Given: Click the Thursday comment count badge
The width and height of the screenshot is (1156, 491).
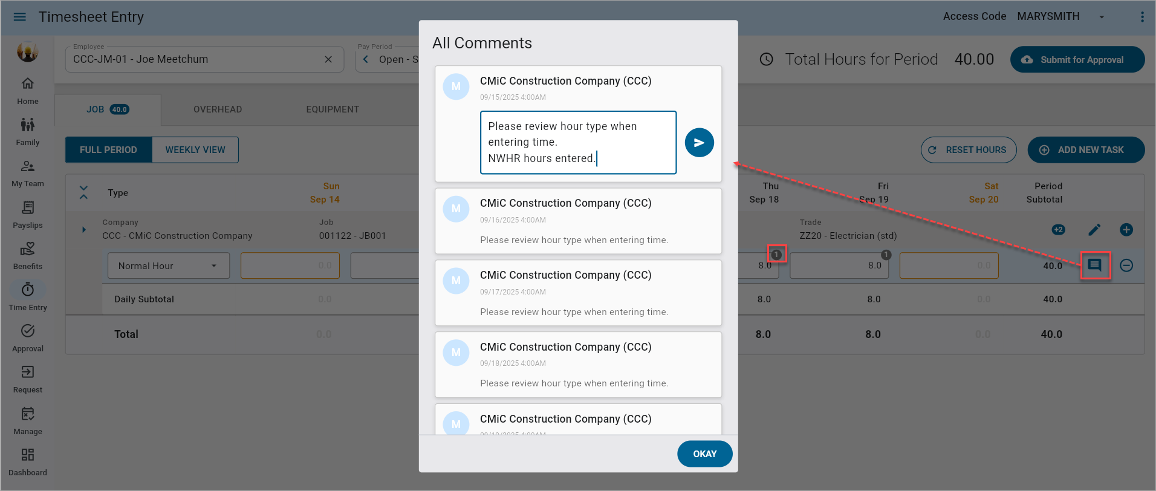Looking at the screenshot, I should tap(776, 255).
